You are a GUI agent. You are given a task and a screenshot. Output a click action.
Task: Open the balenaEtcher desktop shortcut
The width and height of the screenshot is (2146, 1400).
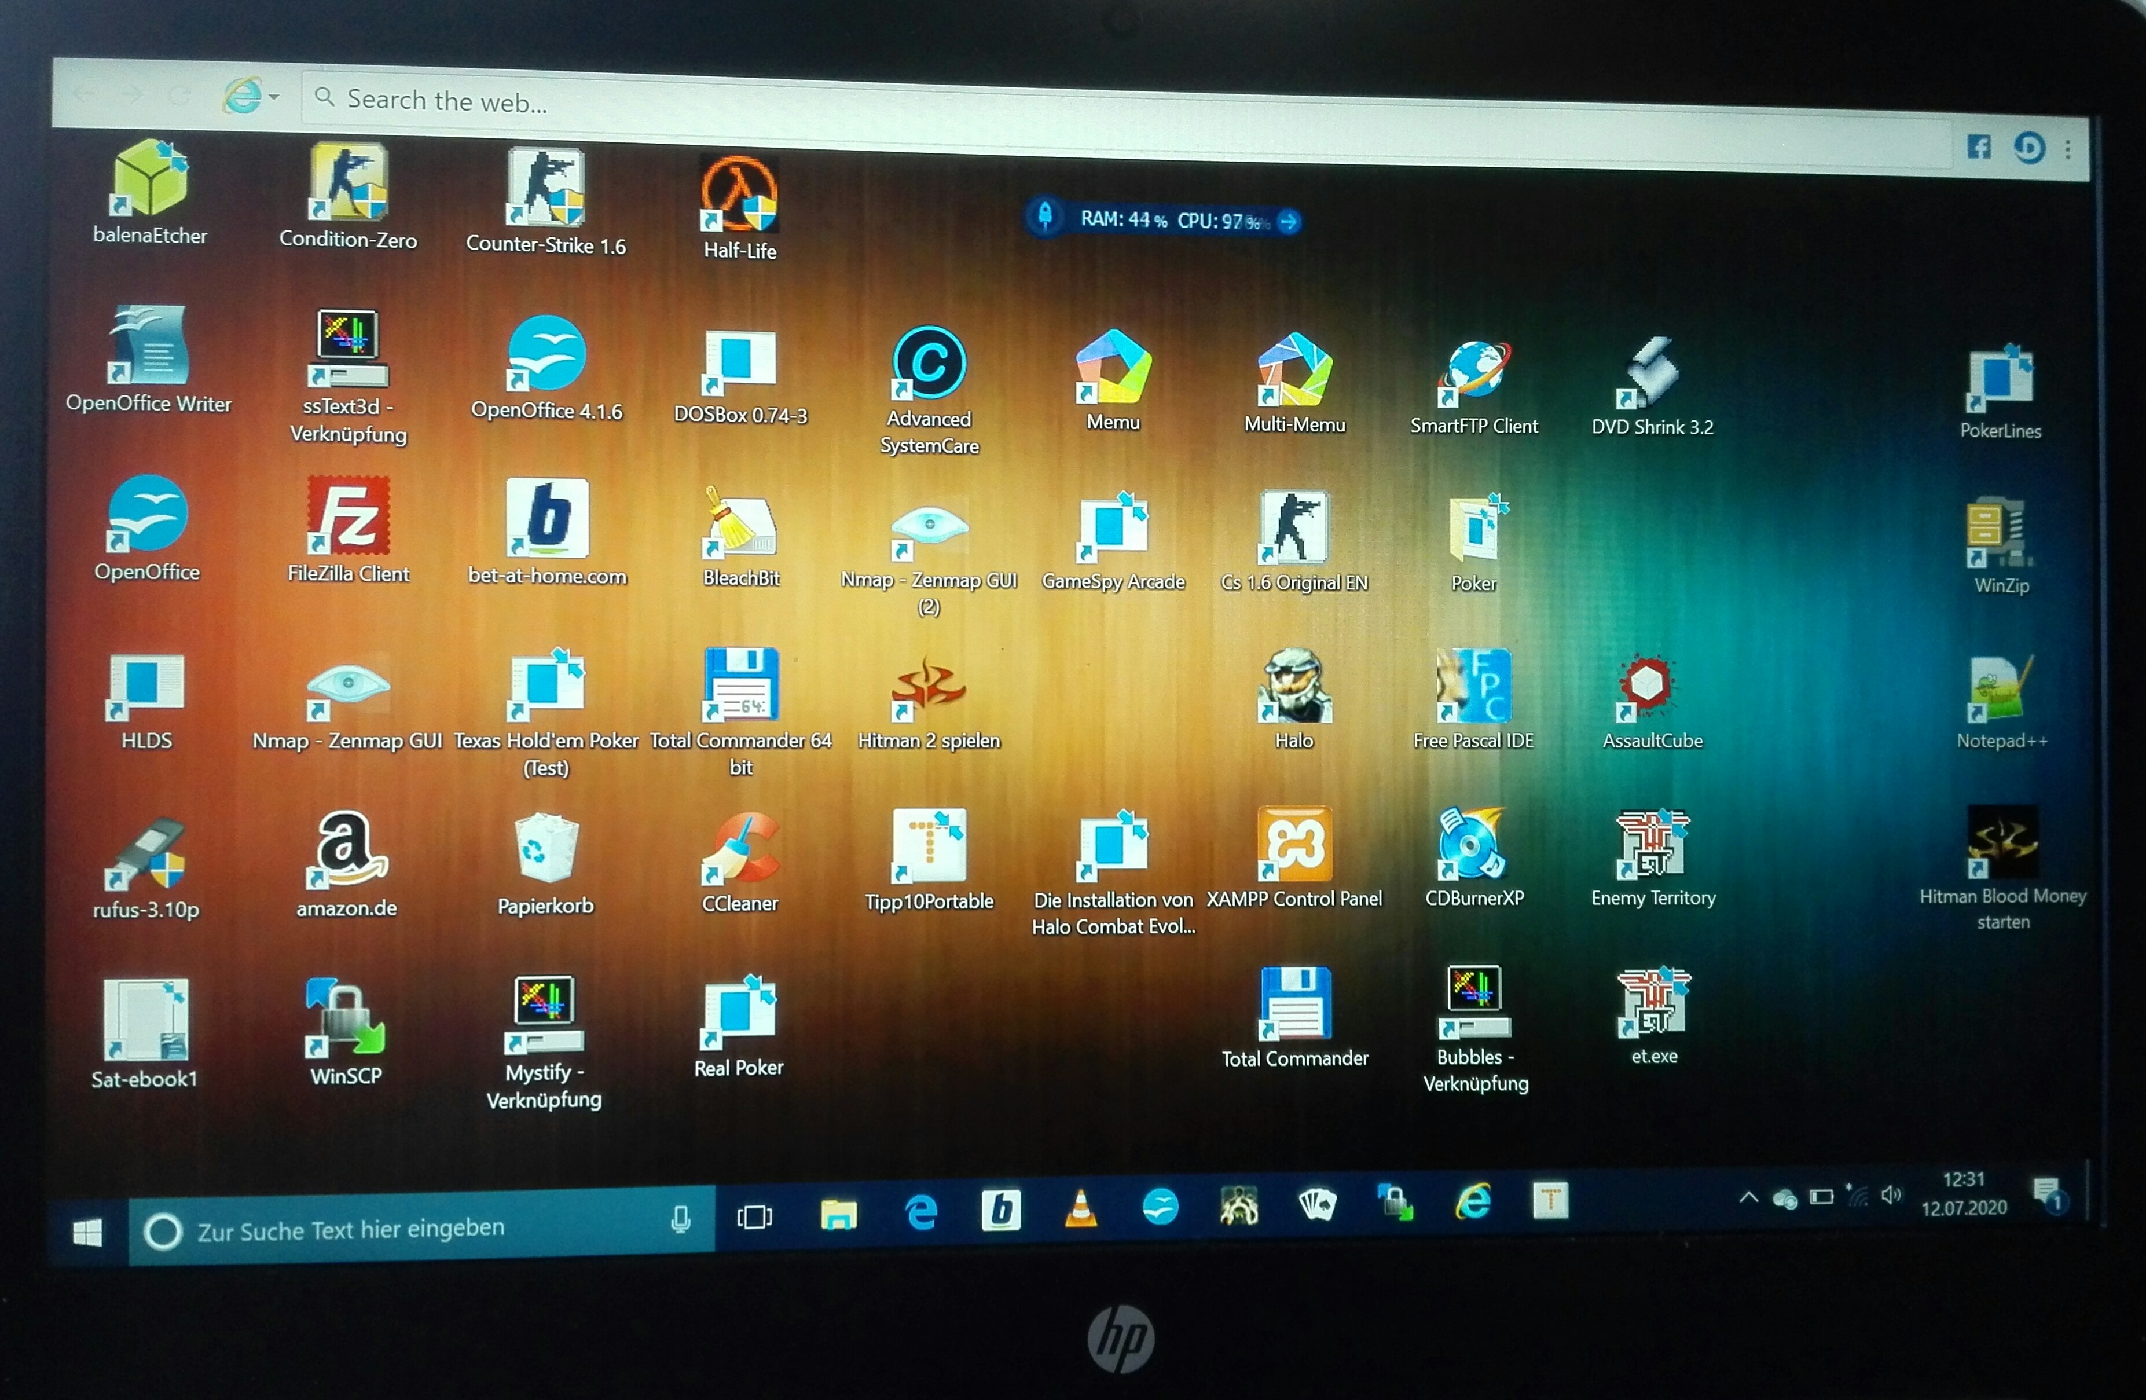(x=150, y=179)
